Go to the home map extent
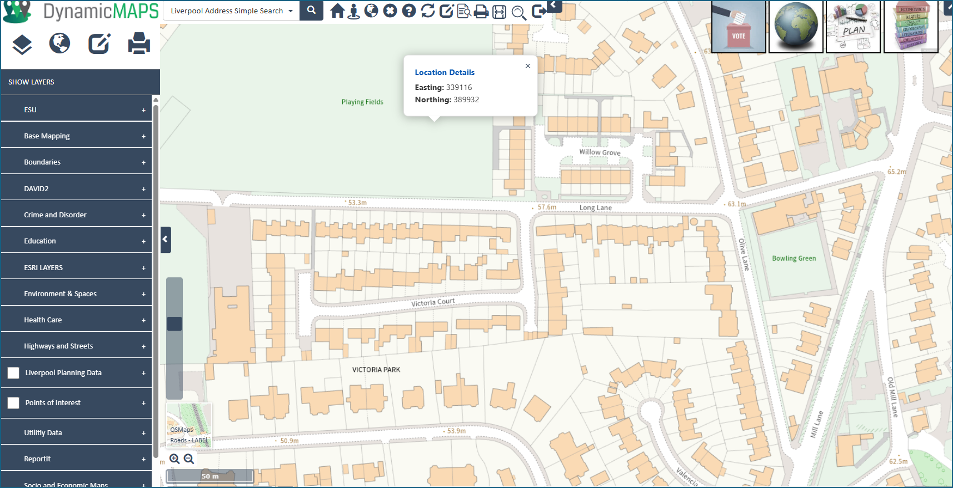This screenshot has width=953, height=488. pos(337,11)
